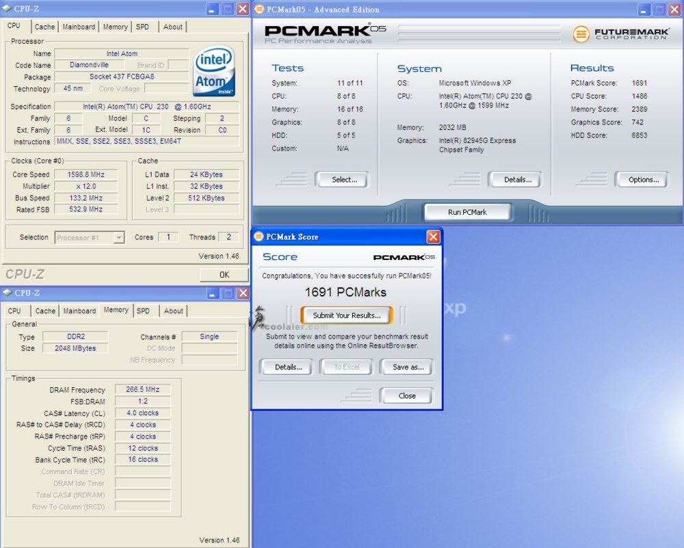This screenshot has width=684, height=548.
Task: Click Instructions field MMX, SSE list
Action: pyautogui.click(x=147, y=142)
